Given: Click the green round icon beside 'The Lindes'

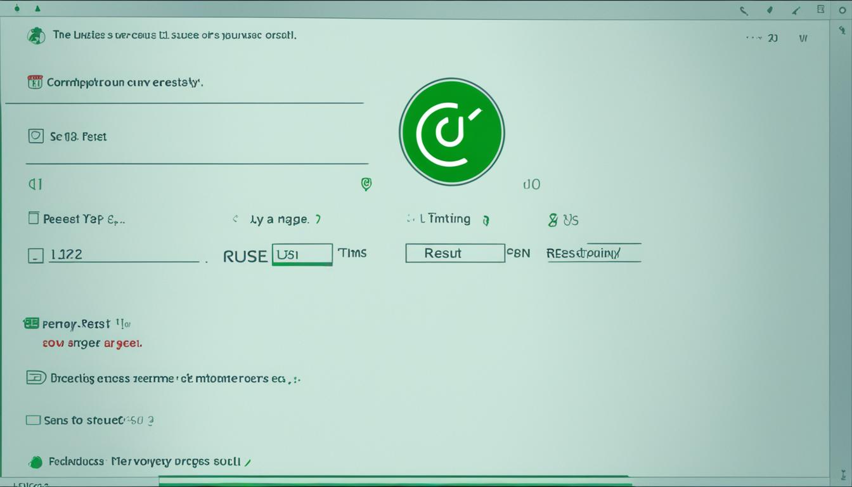Looking at the screenshot, I should click(x=36, y=36).
